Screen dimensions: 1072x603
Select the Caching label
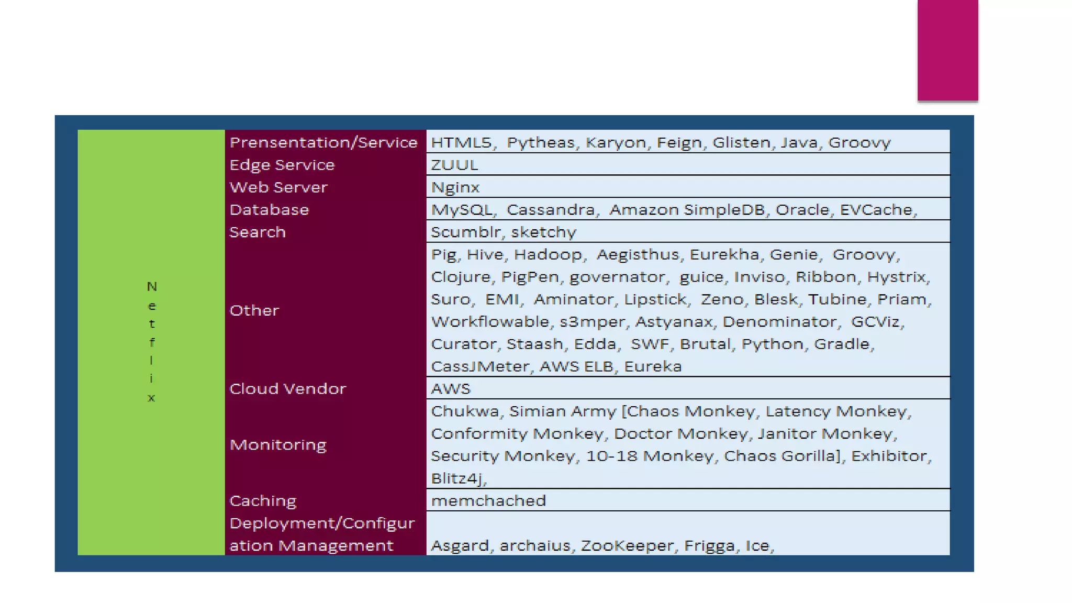pos(263,501)
